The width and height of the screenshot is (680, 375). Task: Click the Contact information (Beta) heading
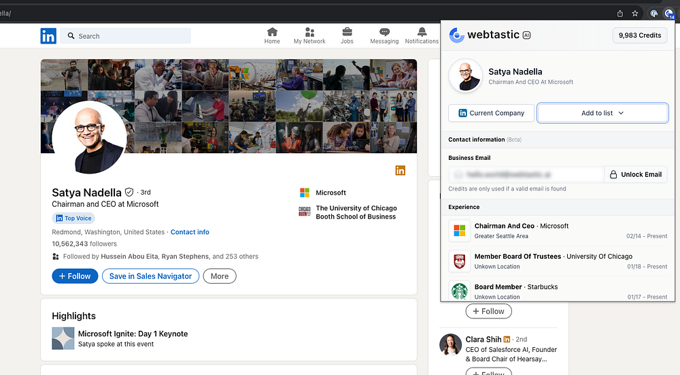[x=485, y=140]
